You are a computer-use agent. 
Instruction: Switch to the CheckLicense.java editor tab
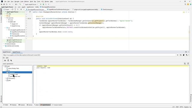[x=107, y=9]
